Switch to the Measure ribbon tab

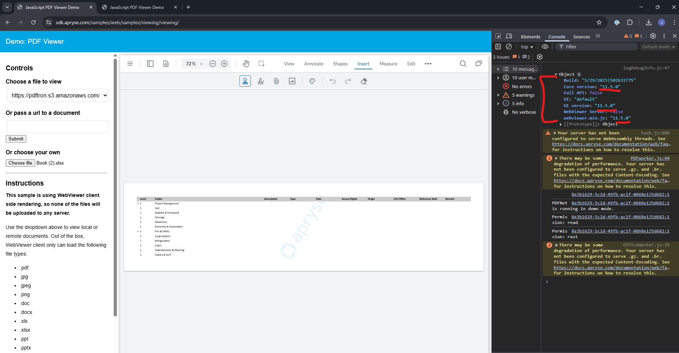click(x=388, y=64)
